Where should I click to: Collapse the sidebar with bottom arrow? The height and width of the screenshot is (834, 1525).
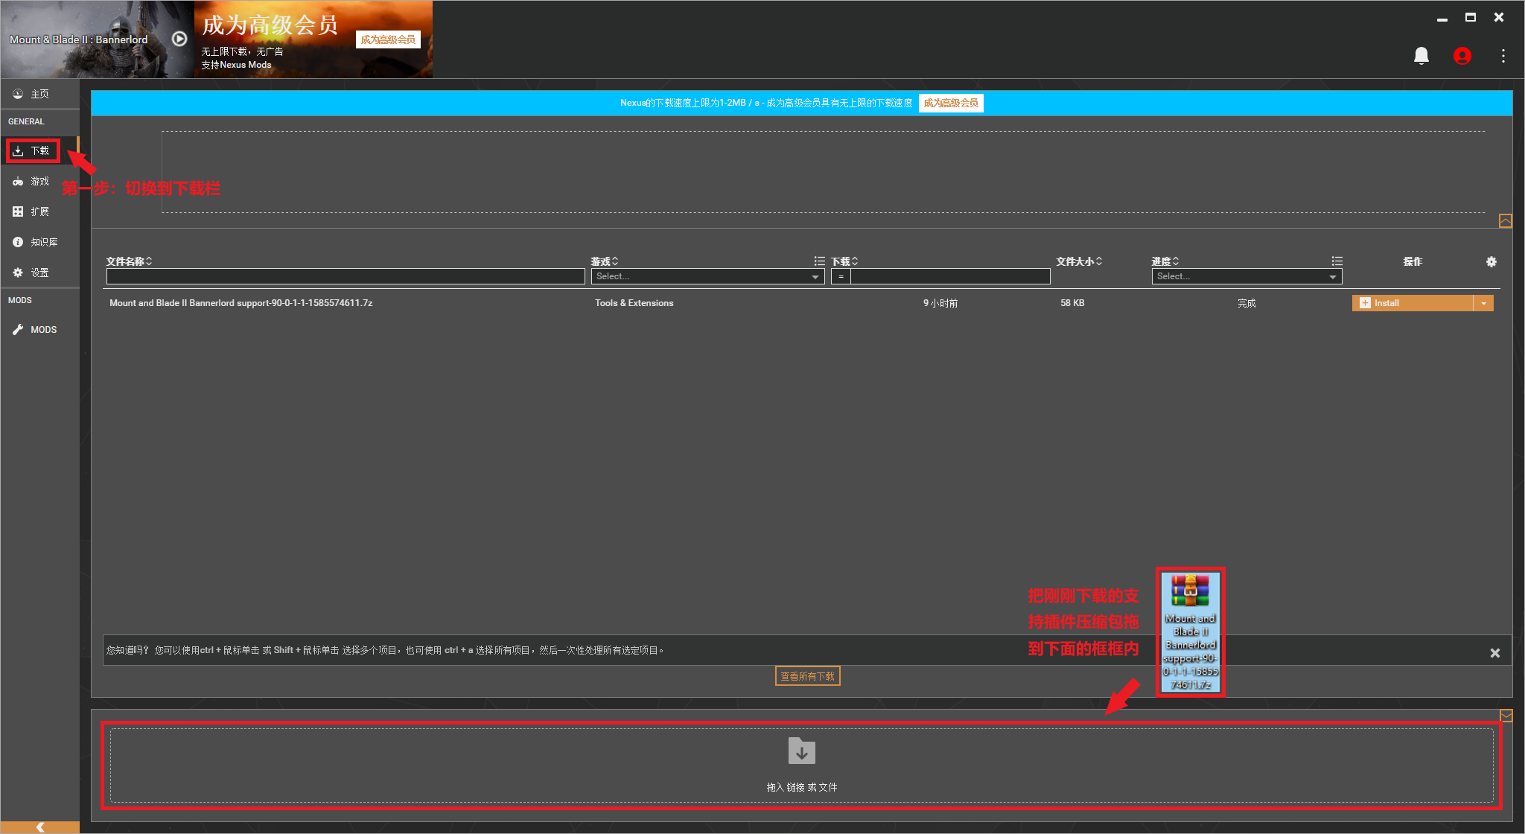(40, 827)
